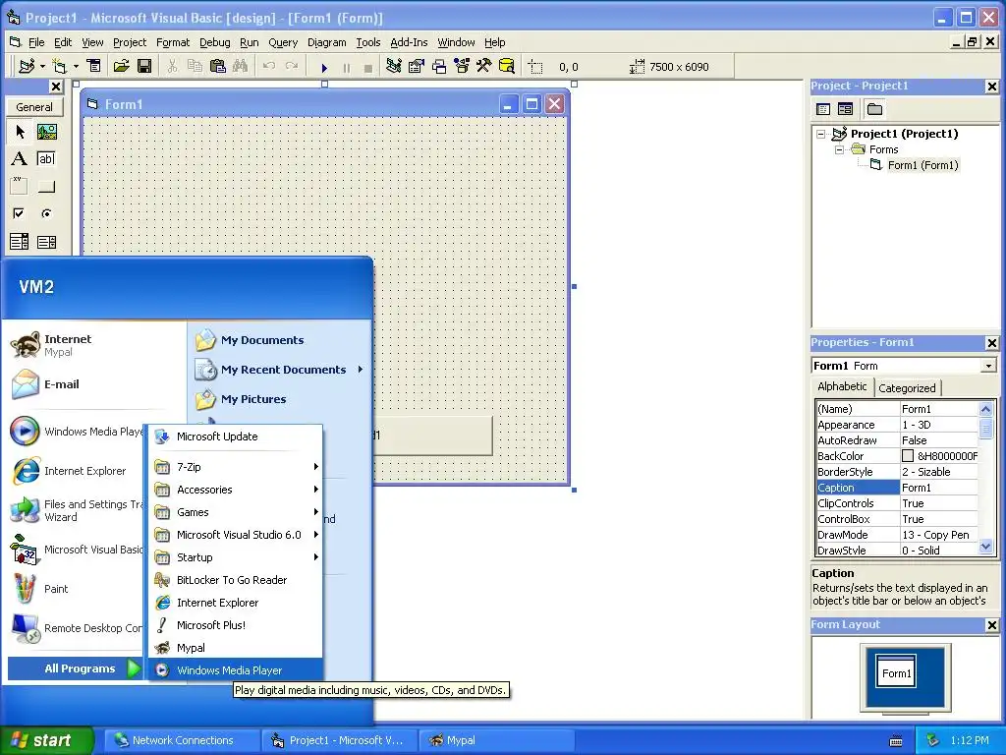The height and width of the screenshot is (755, 1006).
Task: Select Form1 (Form1) in the project tree
Action: pos(922,165)
